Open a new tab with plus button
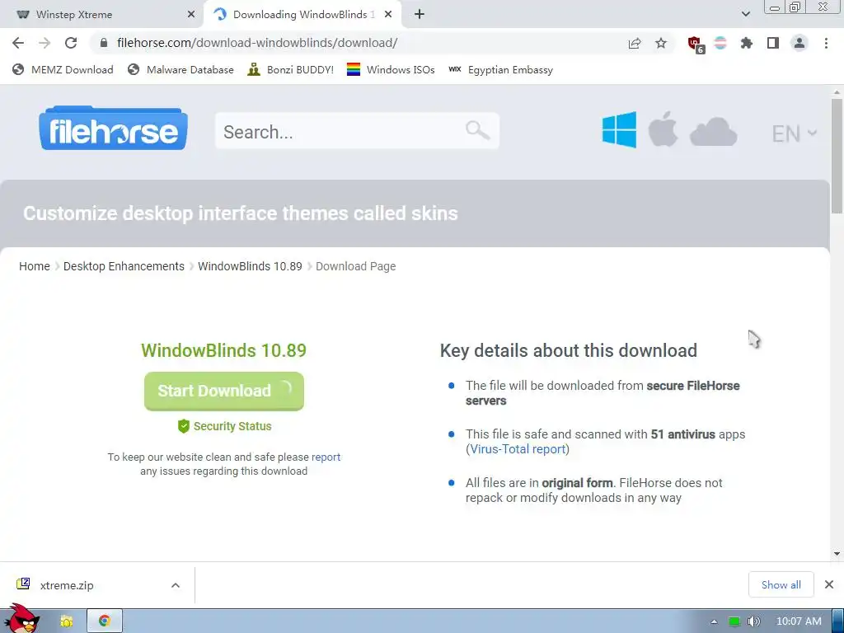 (x=420, y=15)
